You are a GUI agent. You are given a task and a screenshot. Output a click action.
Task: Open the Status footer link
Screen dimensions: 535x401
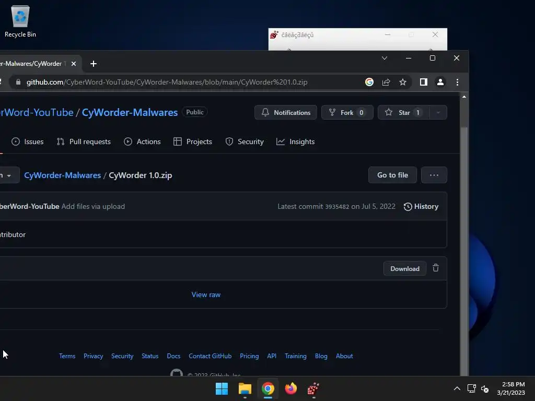click(x=150, y=356)
